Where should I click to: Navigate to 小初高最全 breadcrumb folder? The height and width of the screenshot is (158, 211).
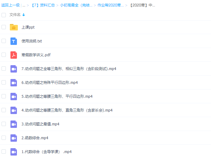(x=76, y=5)
